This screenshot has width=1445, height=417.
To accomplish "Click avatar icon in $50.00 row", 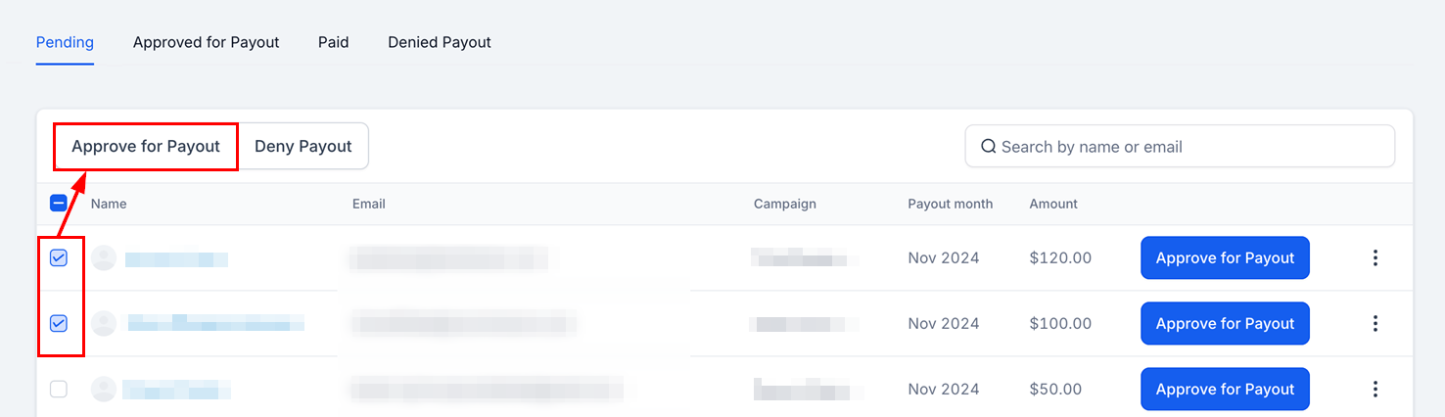I will [104, 390].
